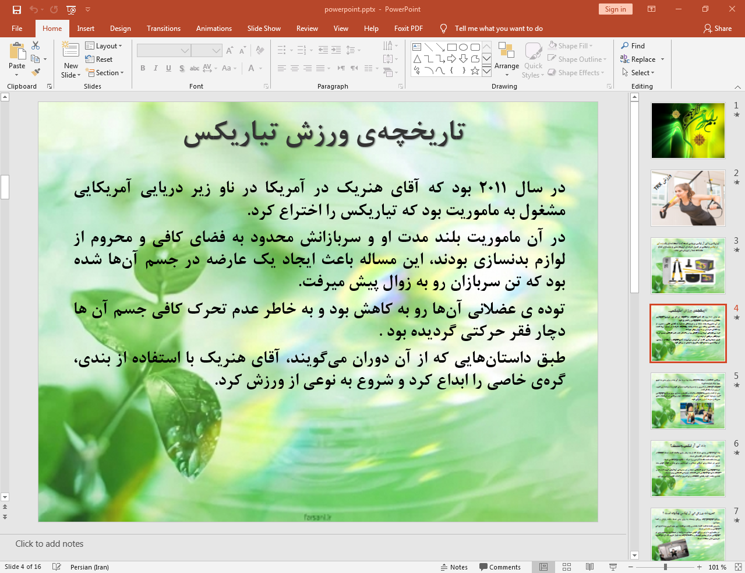The image size is (745, 573).
Task: Pick the oval shape in shapes gallery
Action: tap(463, 47)
